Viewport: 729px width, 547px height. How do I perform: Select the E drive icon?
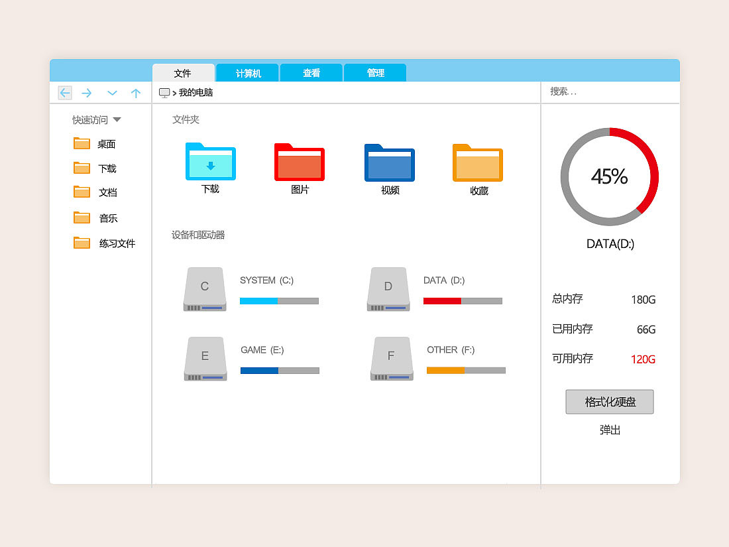point(205,359)
